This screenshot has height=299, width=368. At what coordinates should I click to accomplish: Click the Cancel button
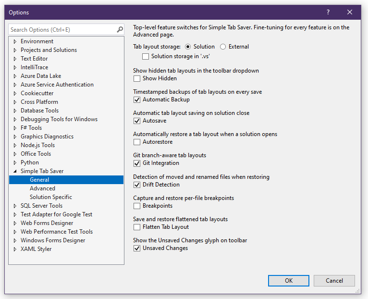[x=334, y=281]
